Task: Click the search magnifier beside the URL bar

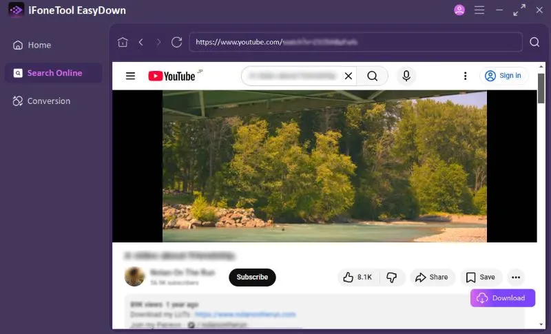Action: 534,42
